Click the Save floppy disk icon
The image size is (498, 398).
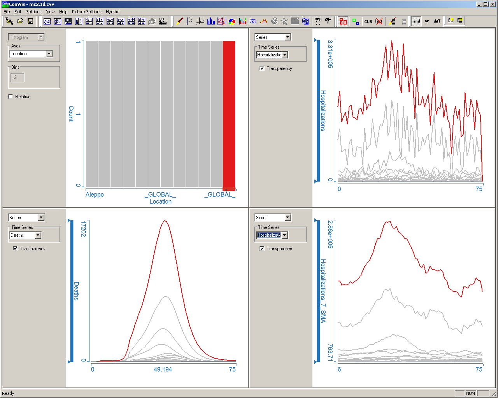pos(30,21)
